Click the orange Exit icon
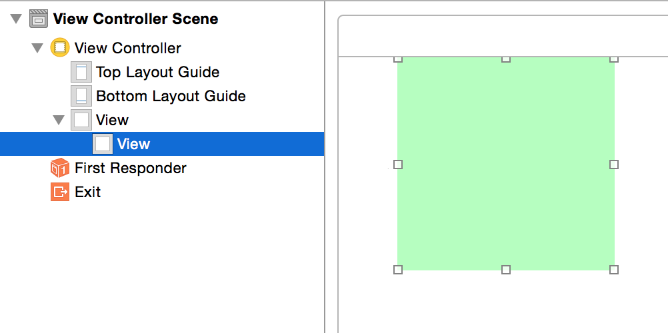 pos(60,192)
